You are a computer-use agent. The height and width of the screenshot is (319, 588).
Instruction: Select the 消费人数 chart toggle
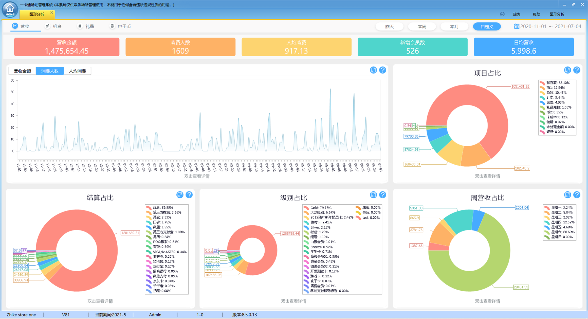click(x=50, y=71)
